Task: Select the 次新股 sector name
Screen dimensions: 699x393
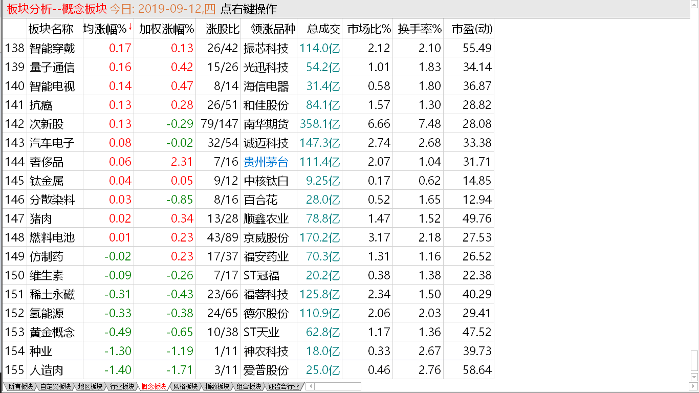Action: tap(47, 124)
